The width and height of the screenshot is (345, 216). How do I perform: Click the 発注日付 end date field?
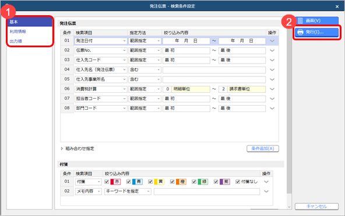[242, 41]
